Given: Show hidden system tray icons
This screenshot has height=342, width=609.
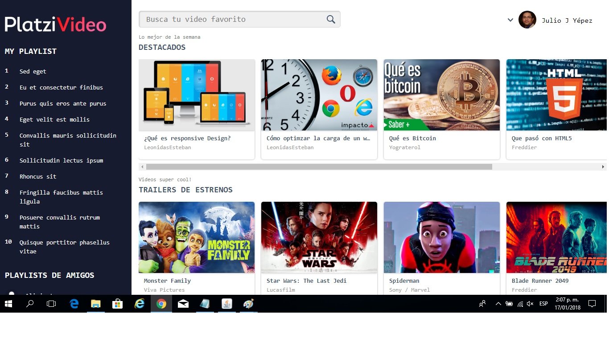Looking at the screenshot, I should point(498,304).
